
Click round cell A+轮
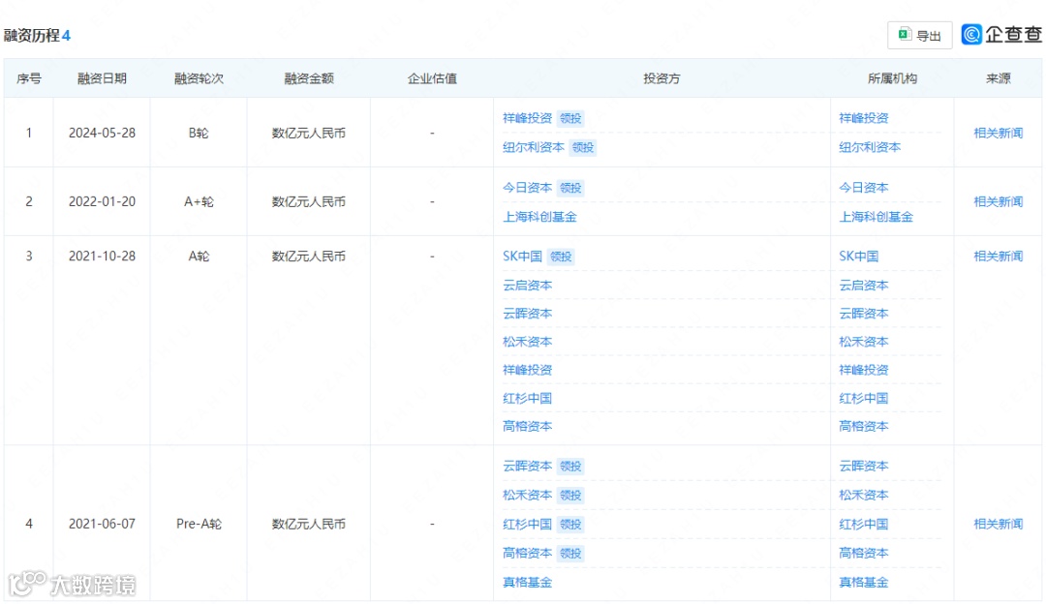(x=199, y=201)
